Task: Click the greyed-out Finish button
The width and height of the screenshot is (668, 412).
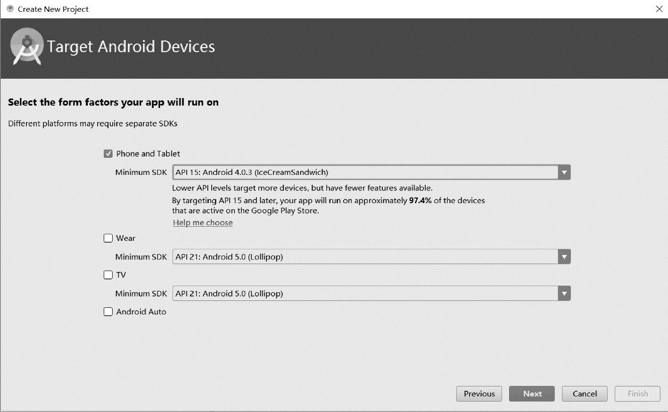Action: pyautogui.click(x=637, y=394)
